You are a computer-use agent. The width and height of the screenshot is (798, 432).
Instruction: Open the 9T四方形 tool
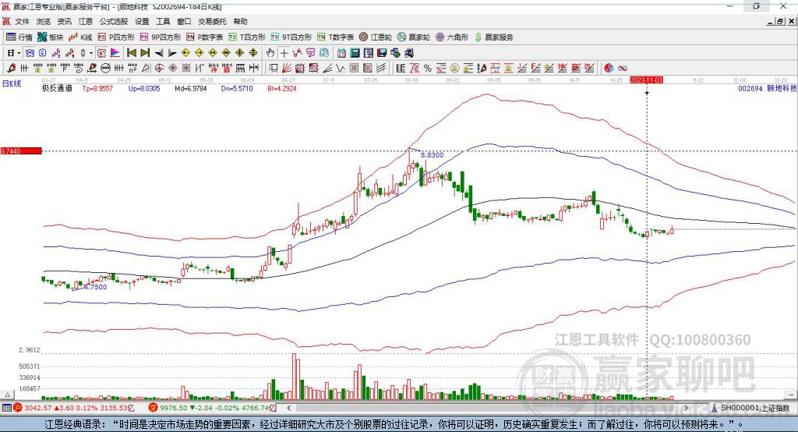point(291,37)
